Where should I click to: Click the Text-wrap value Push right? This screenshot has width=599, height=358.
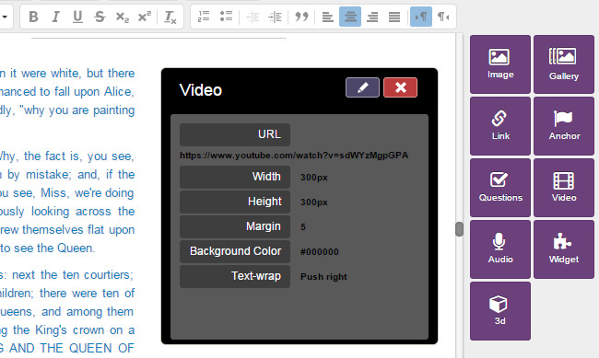(x=323, y=276)
